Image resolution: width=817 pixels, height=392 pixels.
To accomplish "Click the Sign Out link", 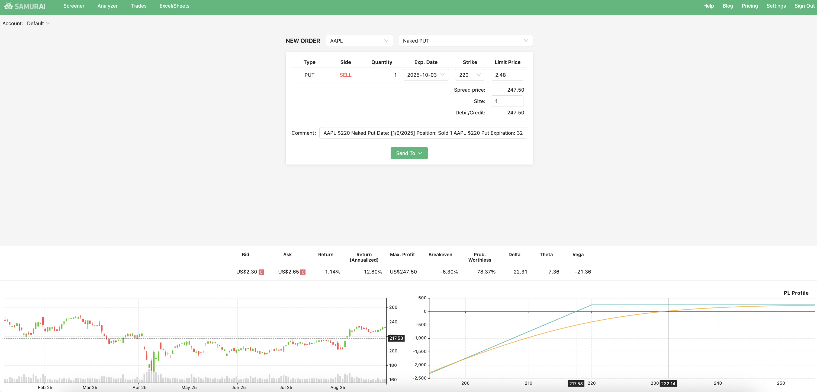I will [x=804, y=6].
